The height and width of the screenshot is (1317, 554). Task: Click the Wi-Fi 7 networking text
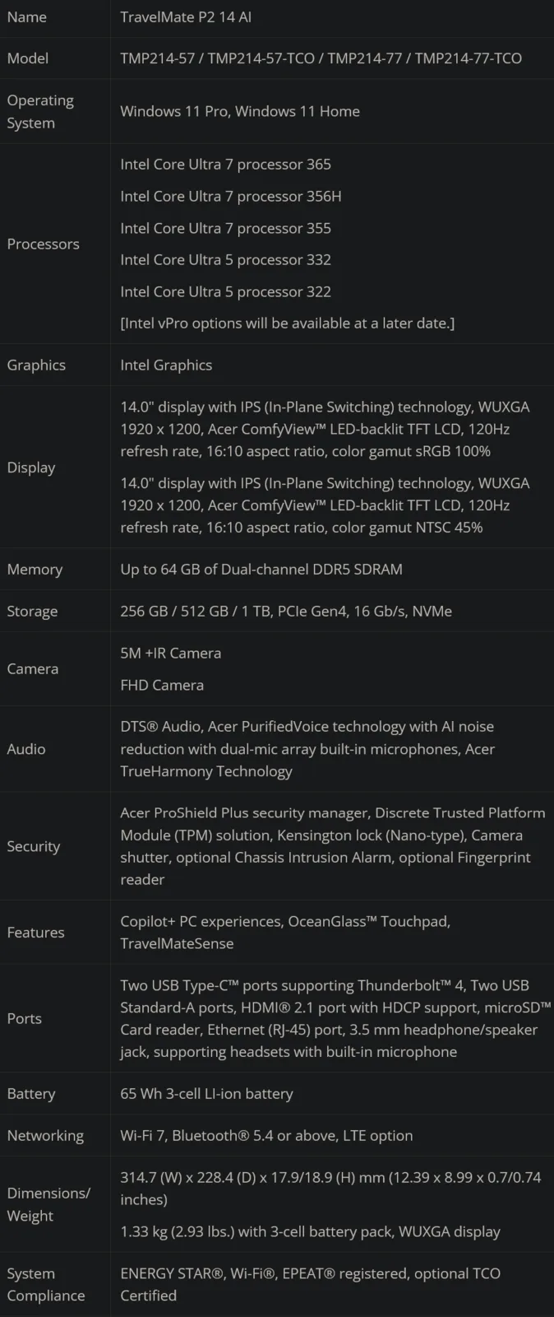(x=266, y=1135)
